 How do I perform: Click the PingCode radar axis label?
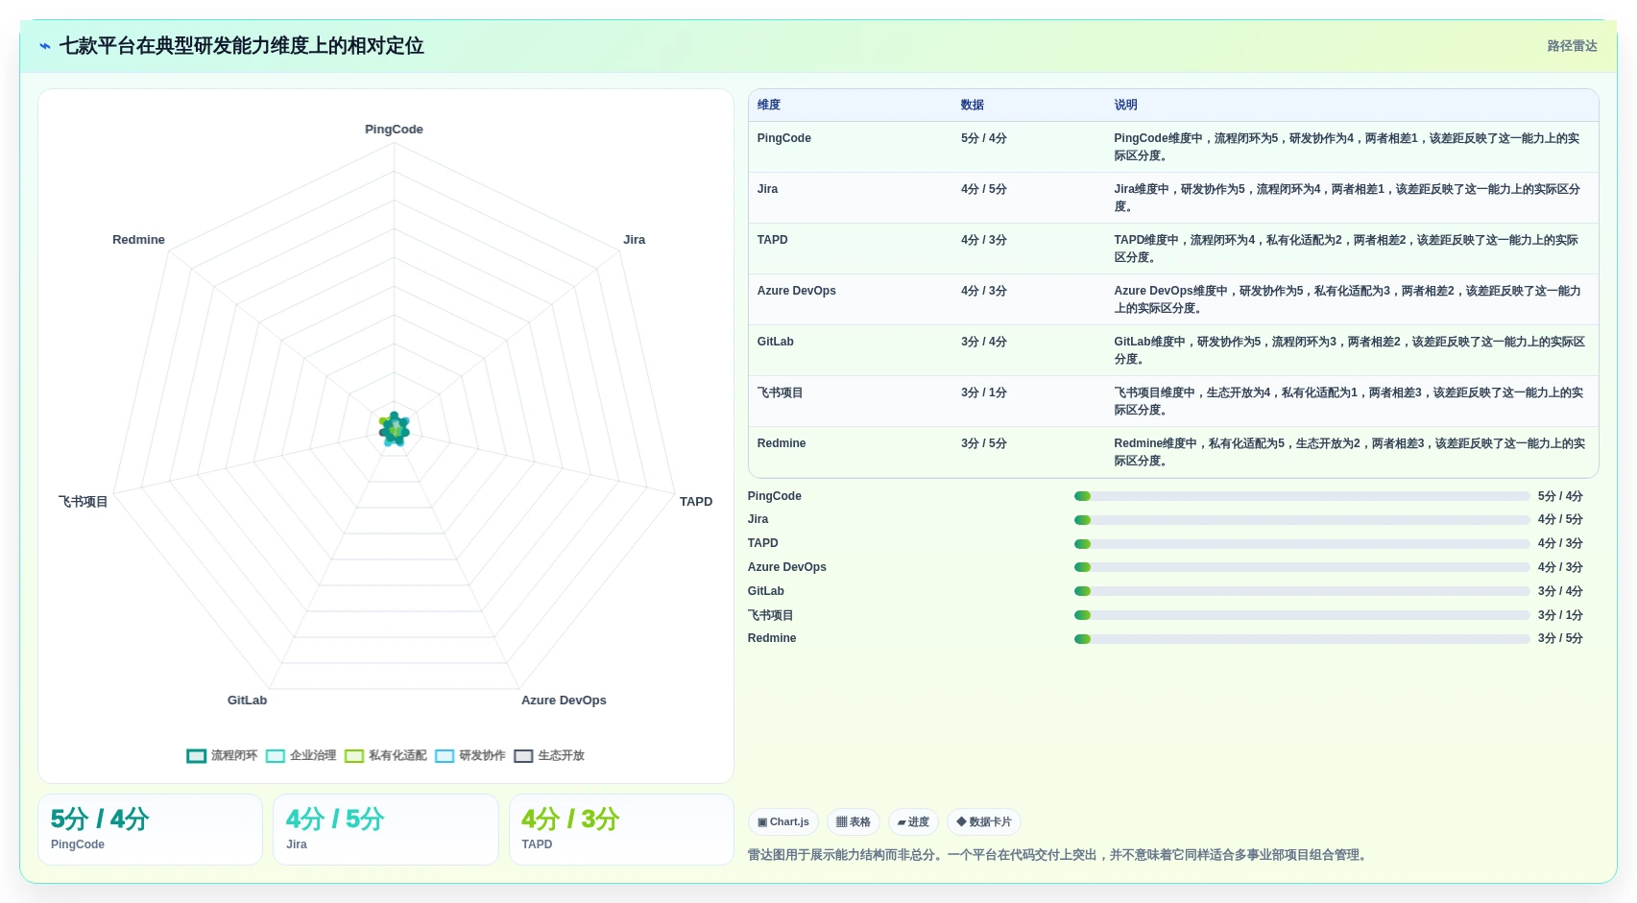(x=394, y=130)
